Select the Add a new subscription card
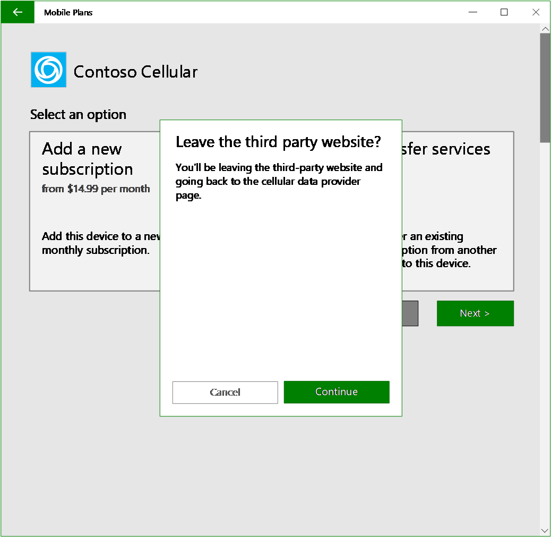The width and height of the screenshot is (551, 537). pos(95,211)
